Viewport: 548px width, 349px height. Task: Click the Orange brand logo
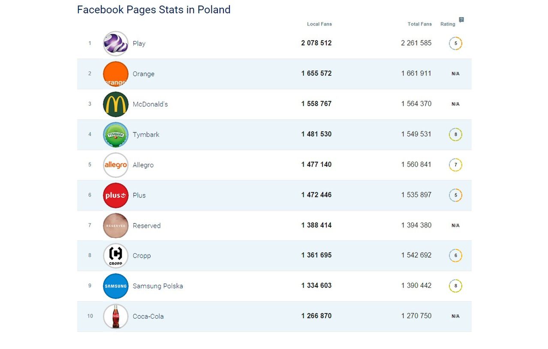point(116,74)
